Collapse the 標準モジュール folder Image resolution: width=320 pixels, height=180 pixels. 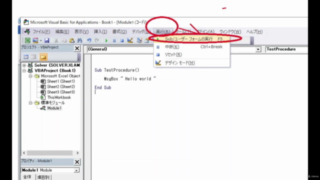pos(30,103)
